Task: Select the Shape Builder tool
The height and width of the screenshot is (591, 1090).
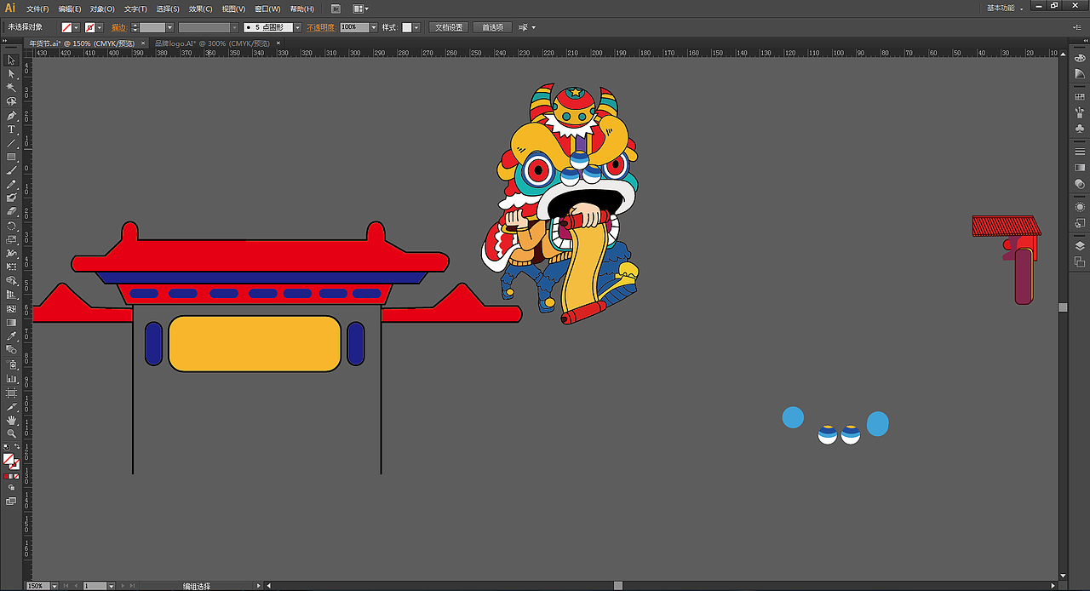Action: coord(11,280)
